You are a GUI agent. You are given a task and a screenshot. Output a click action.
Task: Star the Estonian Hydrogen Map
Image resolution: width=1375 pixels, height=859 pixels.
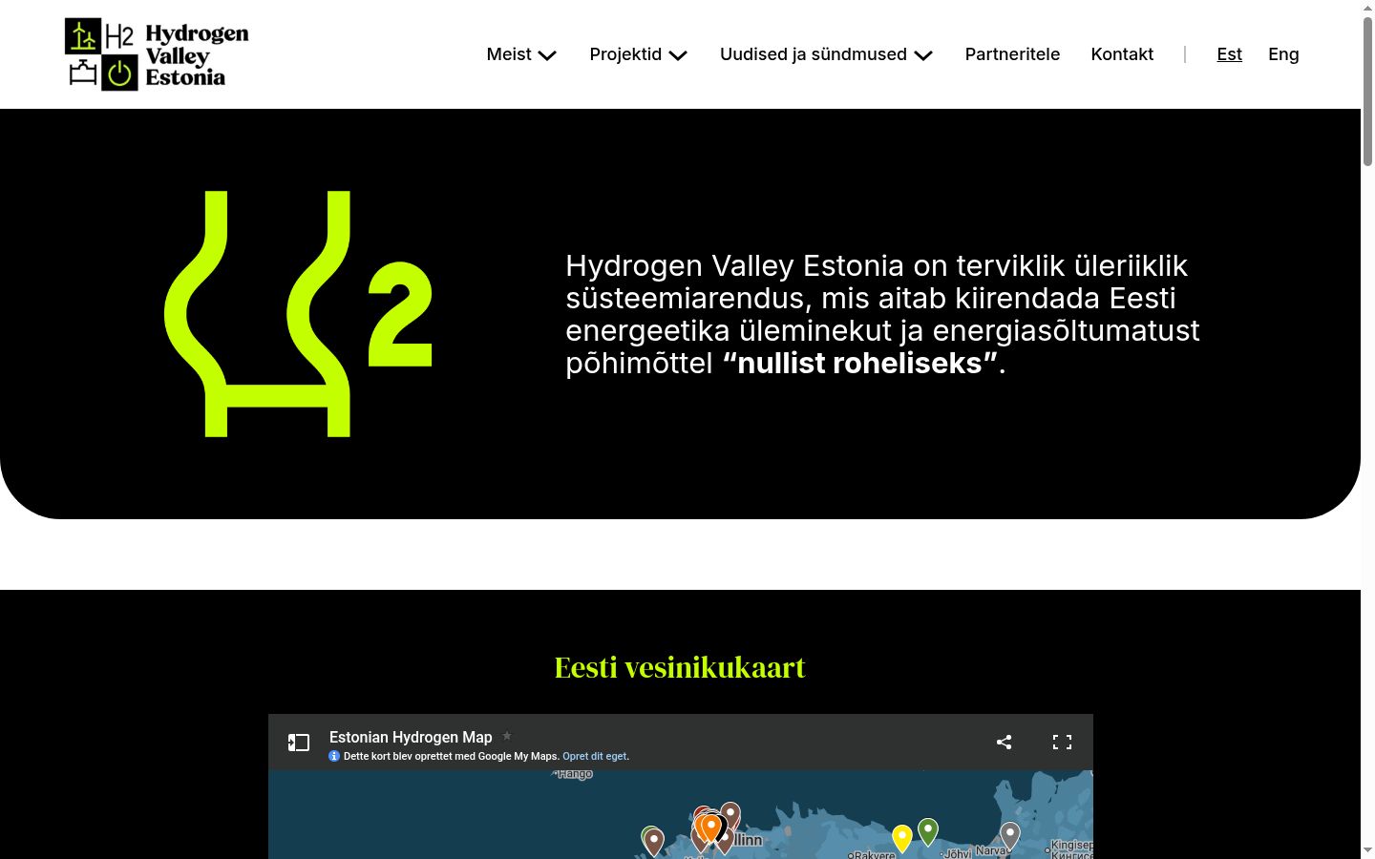507,736
